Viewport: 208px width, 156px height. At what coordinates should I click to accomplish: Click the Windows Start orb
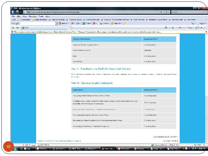tap(15, 148)
